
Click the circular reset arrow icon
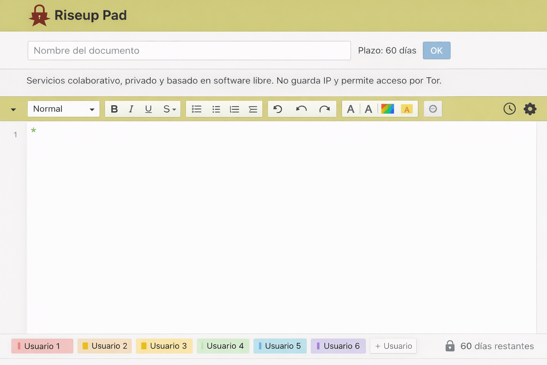pyautogui.click(x=278, y=109)
